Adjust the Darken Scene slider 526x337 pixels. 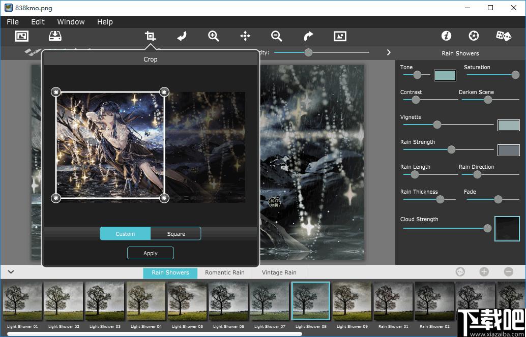[490, 100]
